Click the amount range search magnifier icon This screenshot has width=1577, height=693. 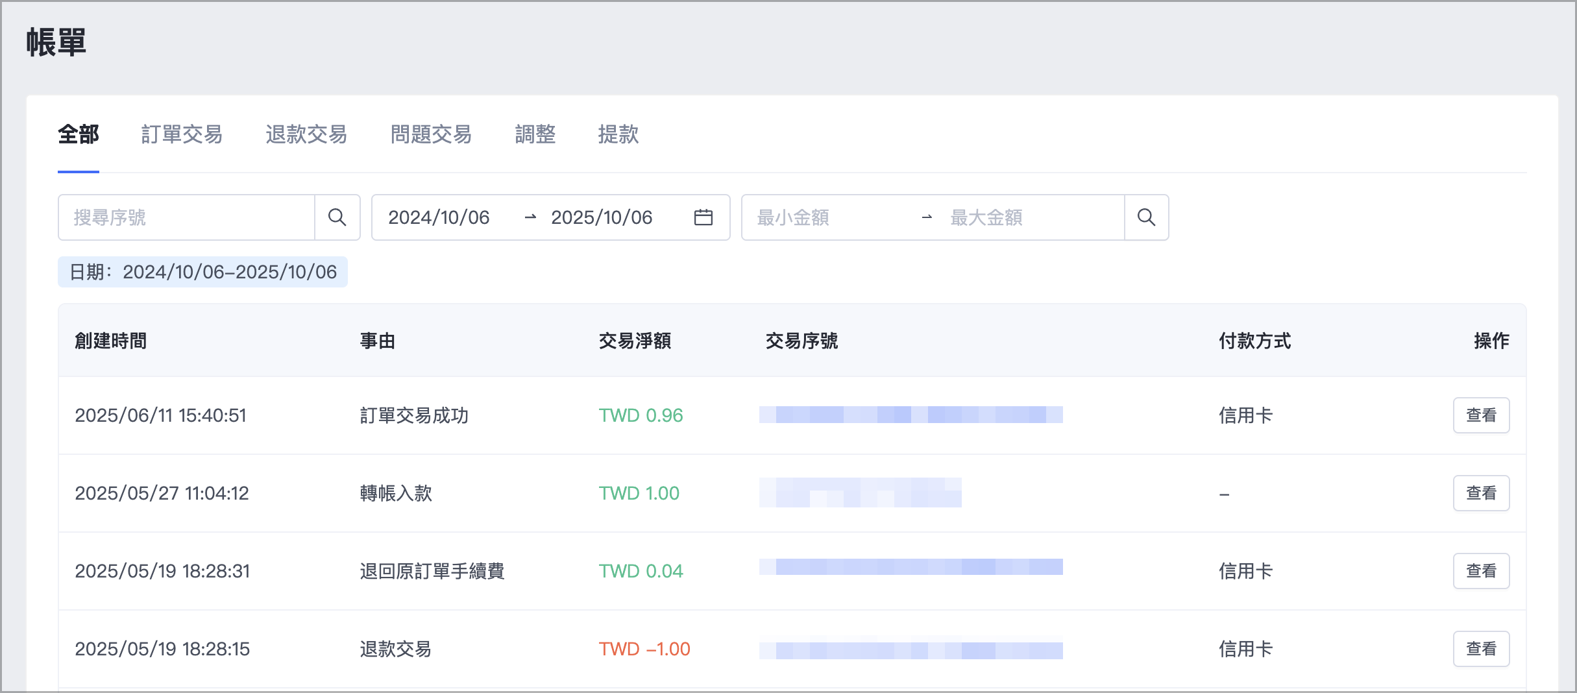pos(1147,217)
